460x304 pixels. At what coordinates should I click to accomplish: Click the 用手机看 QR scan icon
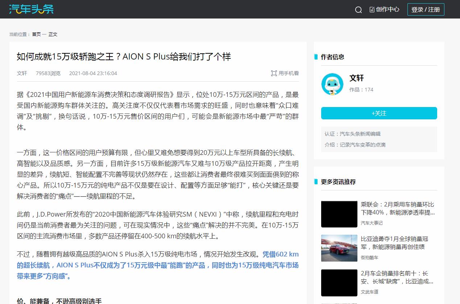click(x=274, y=73)
